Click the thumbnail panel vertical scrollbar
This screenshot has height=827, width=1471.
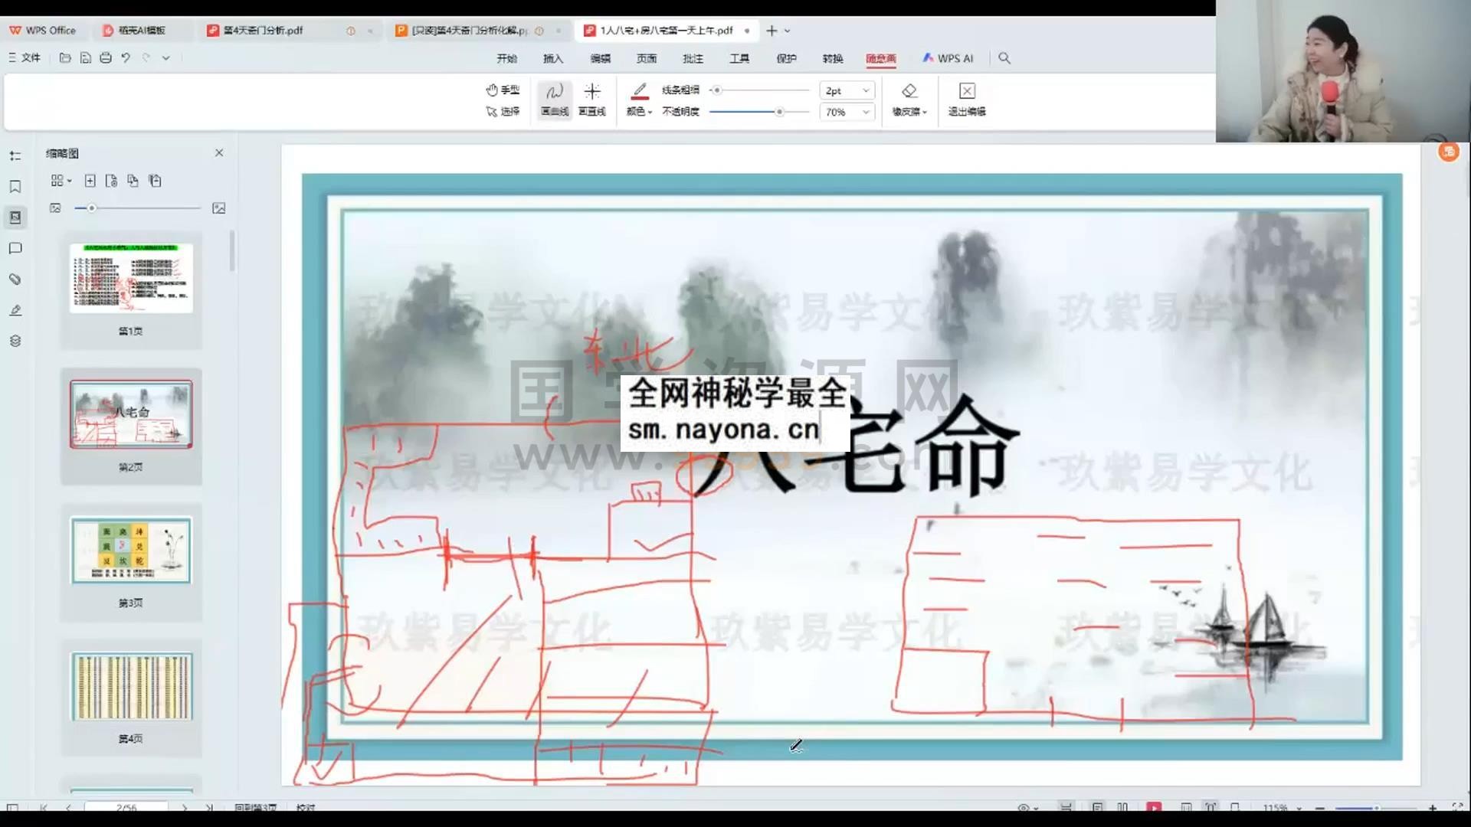232,251
